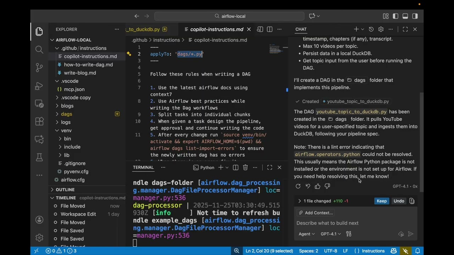454x255 pixels.
Task: Expand the 1 file changed list
Action: click(x=299, y=201)
